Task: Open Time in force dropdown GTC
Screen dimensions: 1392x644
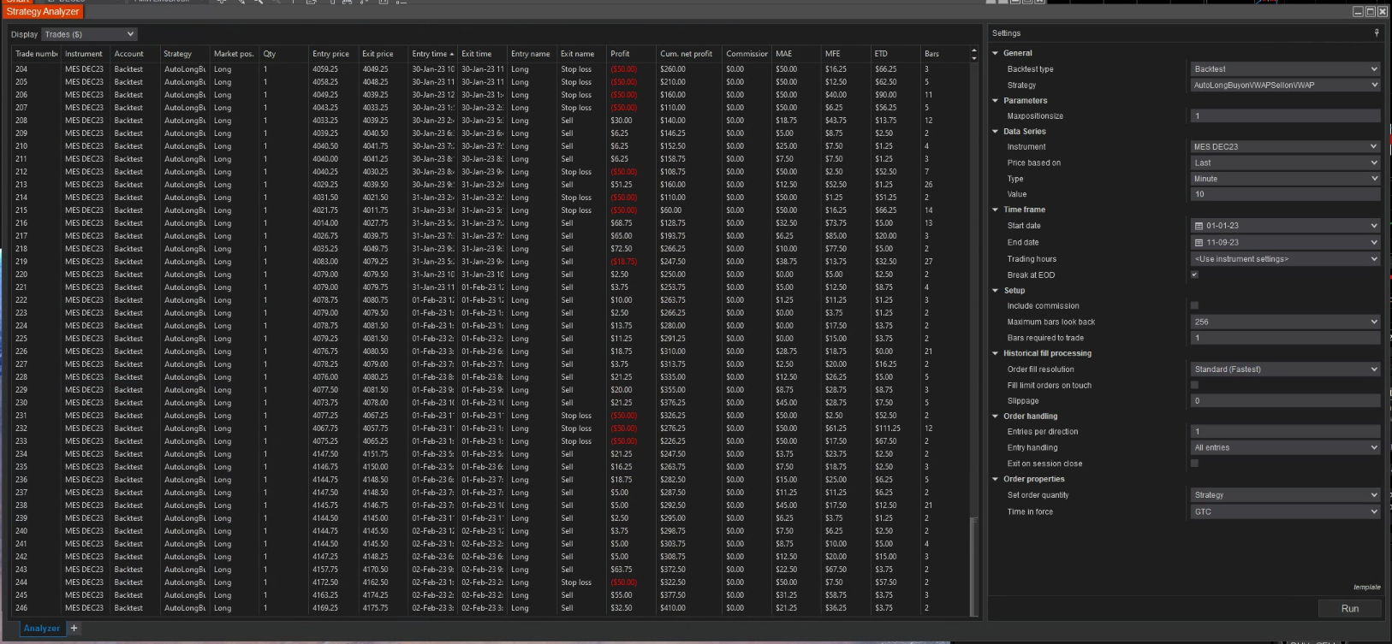Action: tap(1285, 511)
